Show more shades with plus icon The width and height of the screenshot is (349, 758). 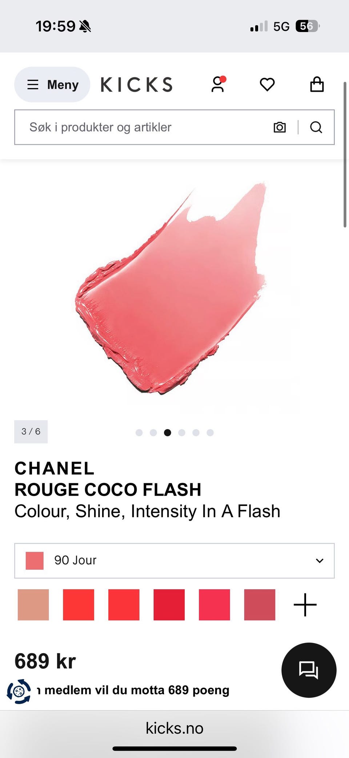coord(305,605)
